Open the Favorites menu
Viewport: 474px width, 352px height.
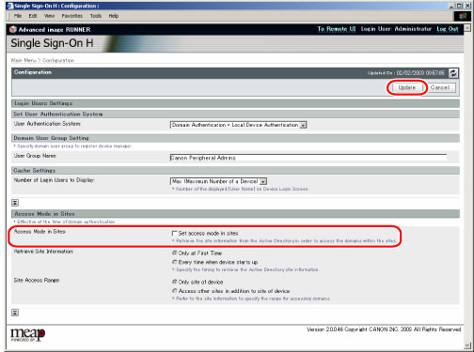72,16
